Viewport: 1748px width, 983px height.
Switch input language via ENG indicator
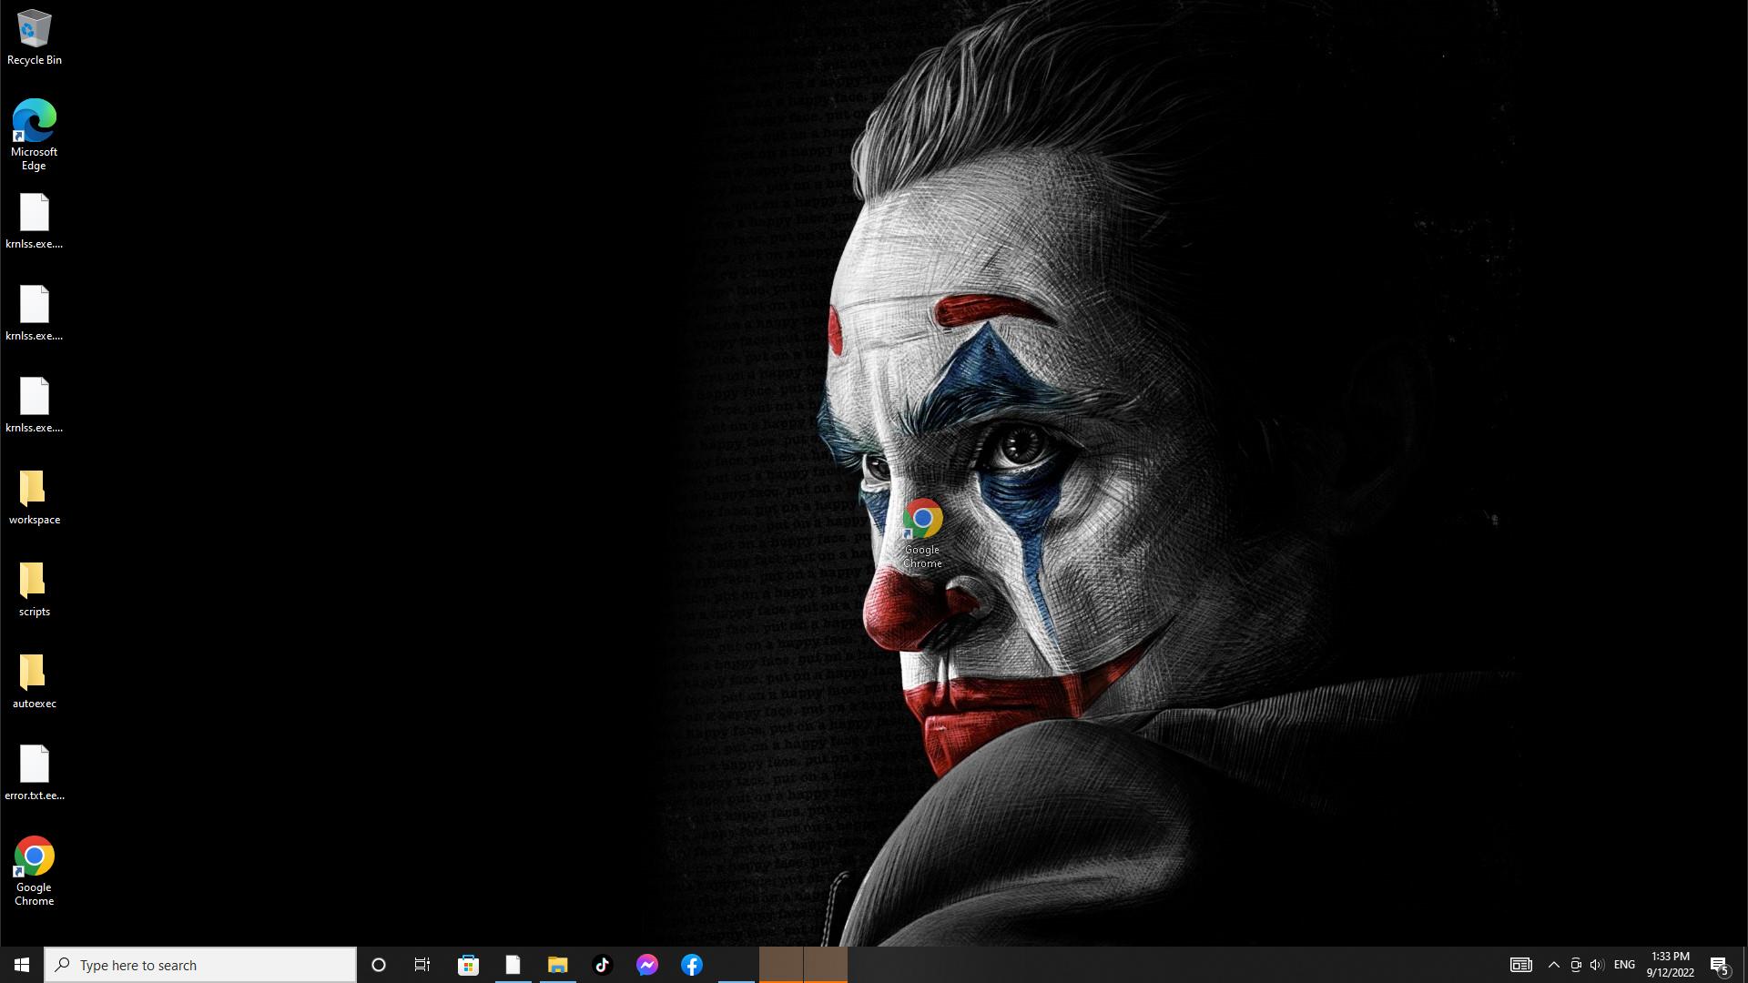click(x=1624, y=965)
